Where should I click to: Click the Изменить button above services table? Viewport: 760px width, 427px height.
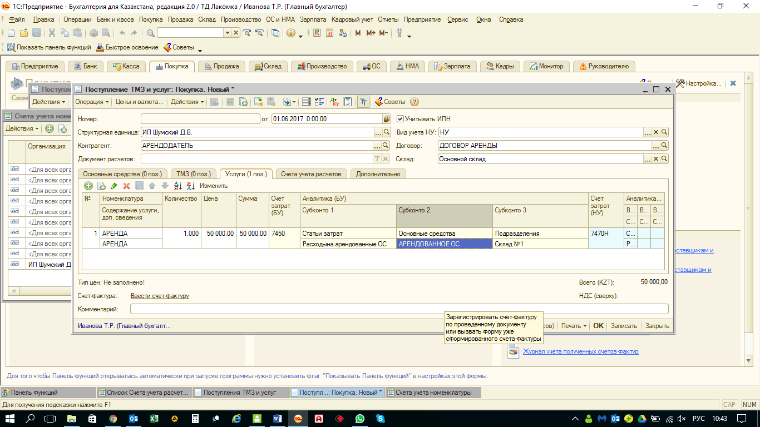click(x=214, y=186)
